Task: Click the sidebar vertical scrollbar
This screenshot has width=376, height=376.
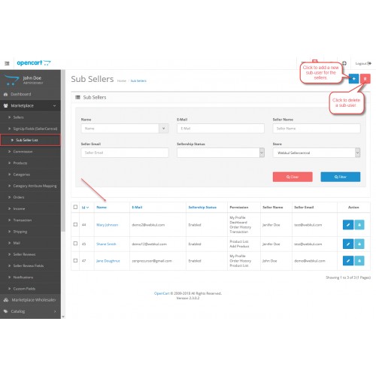Action: 63,150
